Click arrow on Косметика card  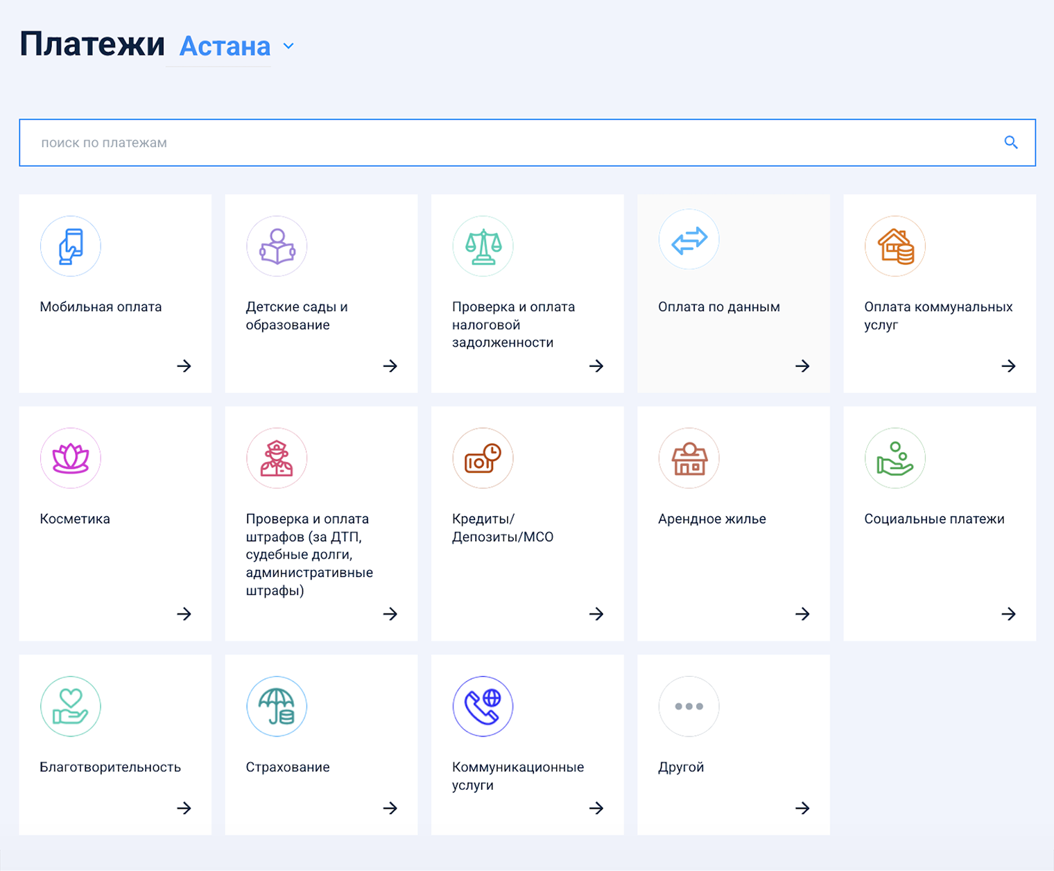click(184, 614)
